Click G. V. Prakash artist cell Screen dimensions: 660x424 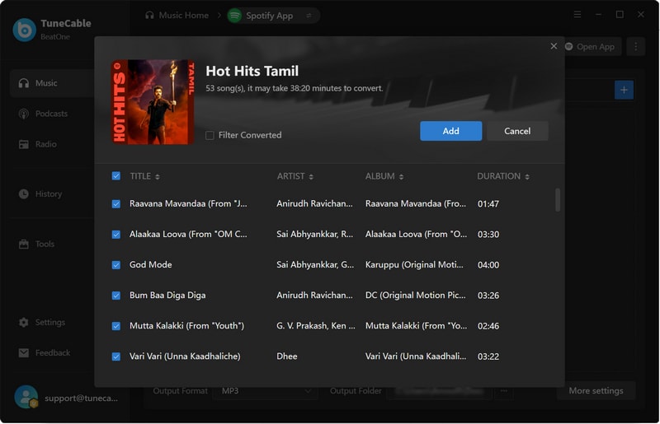316,326
